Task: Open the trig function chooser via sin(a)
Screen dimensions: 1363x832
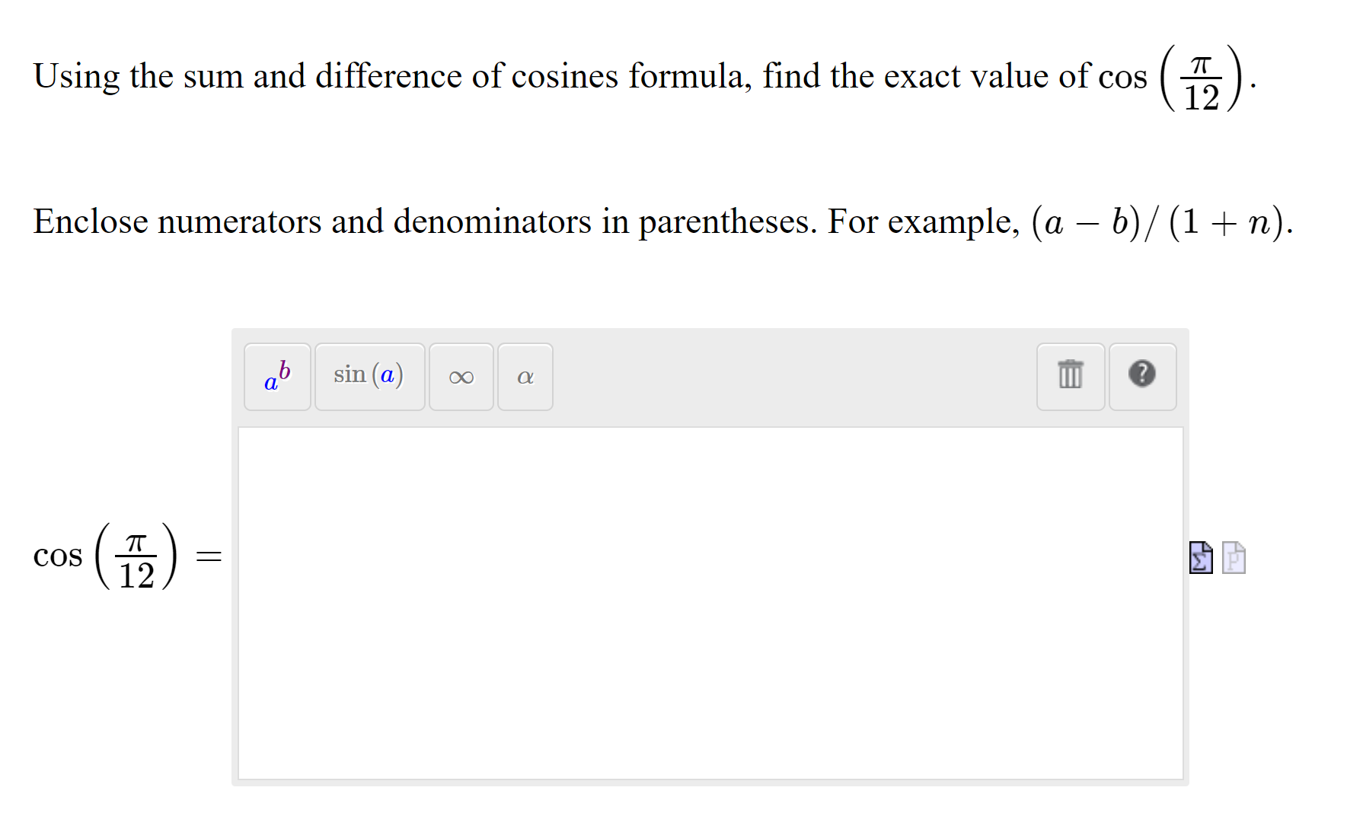Action: pyautogui.click(x=369, y=376)
